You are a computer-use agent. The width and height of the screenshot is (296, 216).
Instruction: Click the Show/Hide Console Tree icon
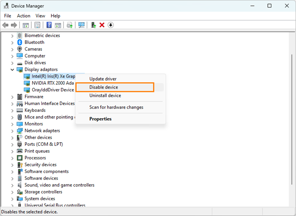[x=26, y=25]
